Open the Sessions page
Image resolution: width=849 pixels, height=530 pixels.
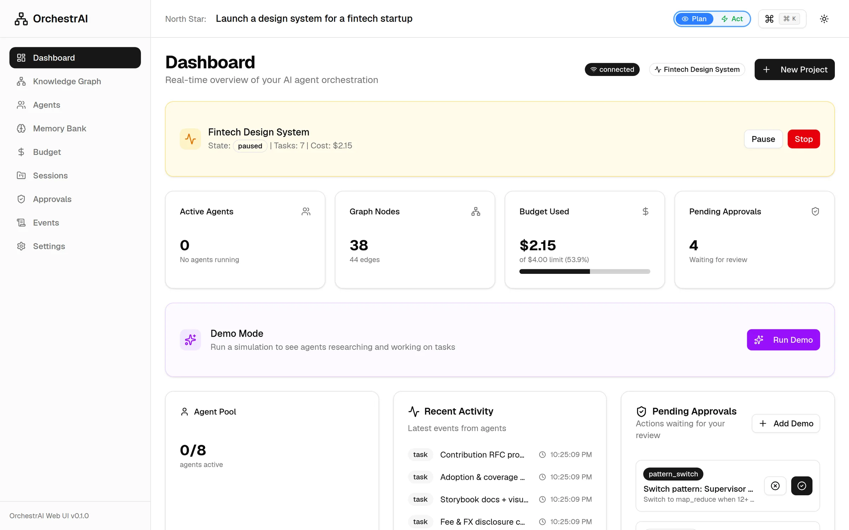75,176
